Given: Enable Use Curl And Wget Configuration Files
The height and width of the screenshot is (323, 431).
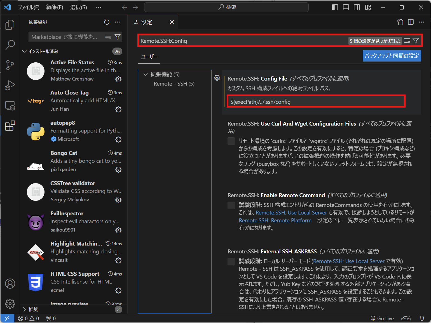Looking at the screenshot, I should pyautogui.click(x=231, y=141).
